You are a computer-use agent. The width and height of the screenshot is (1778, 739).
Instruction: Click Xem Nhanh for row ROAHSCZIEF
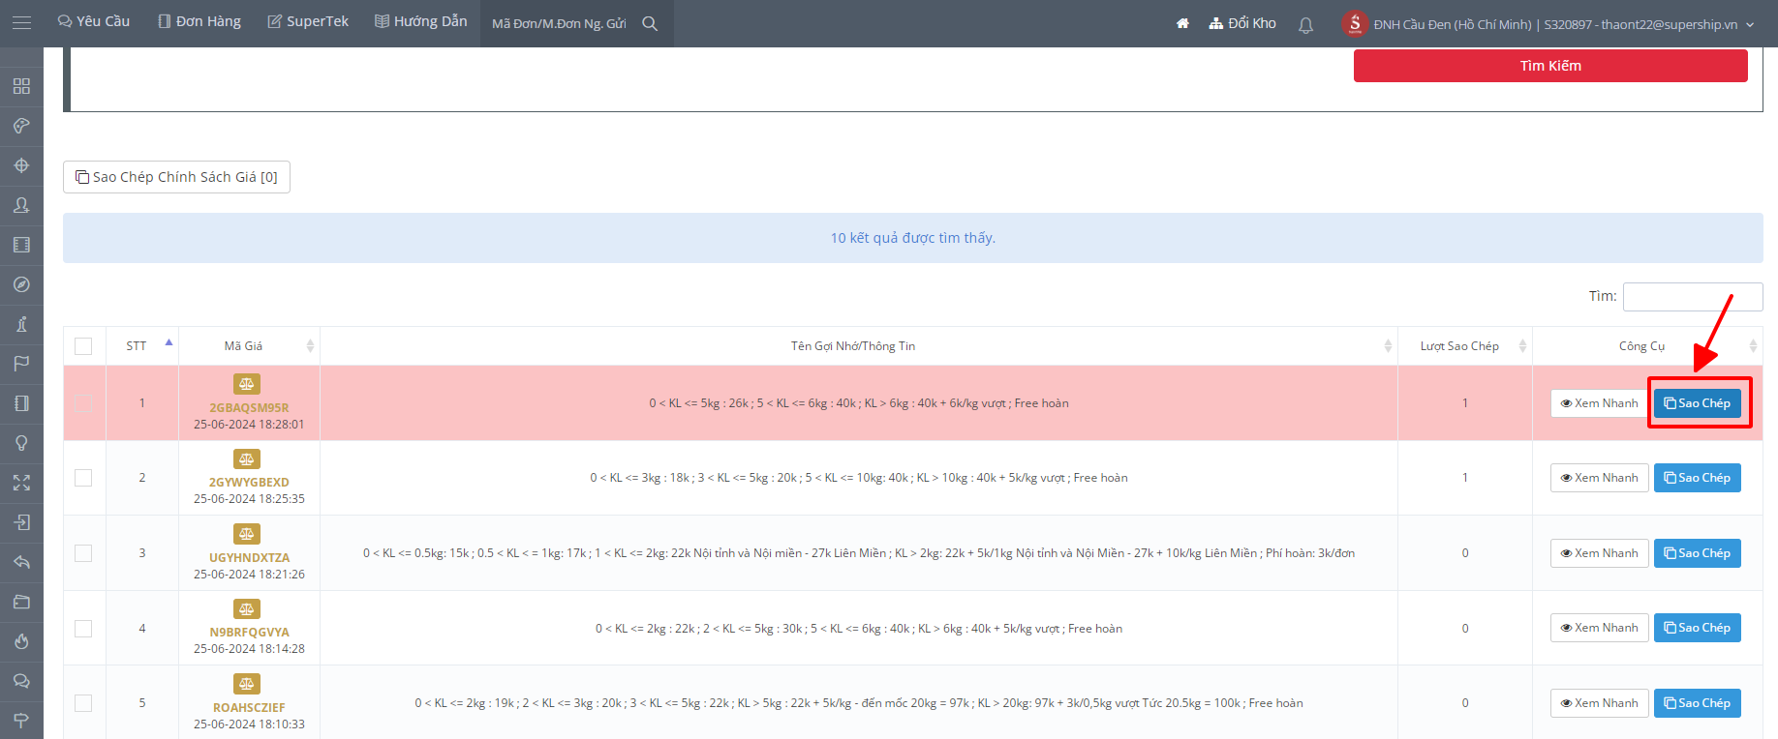(1599, 703)
